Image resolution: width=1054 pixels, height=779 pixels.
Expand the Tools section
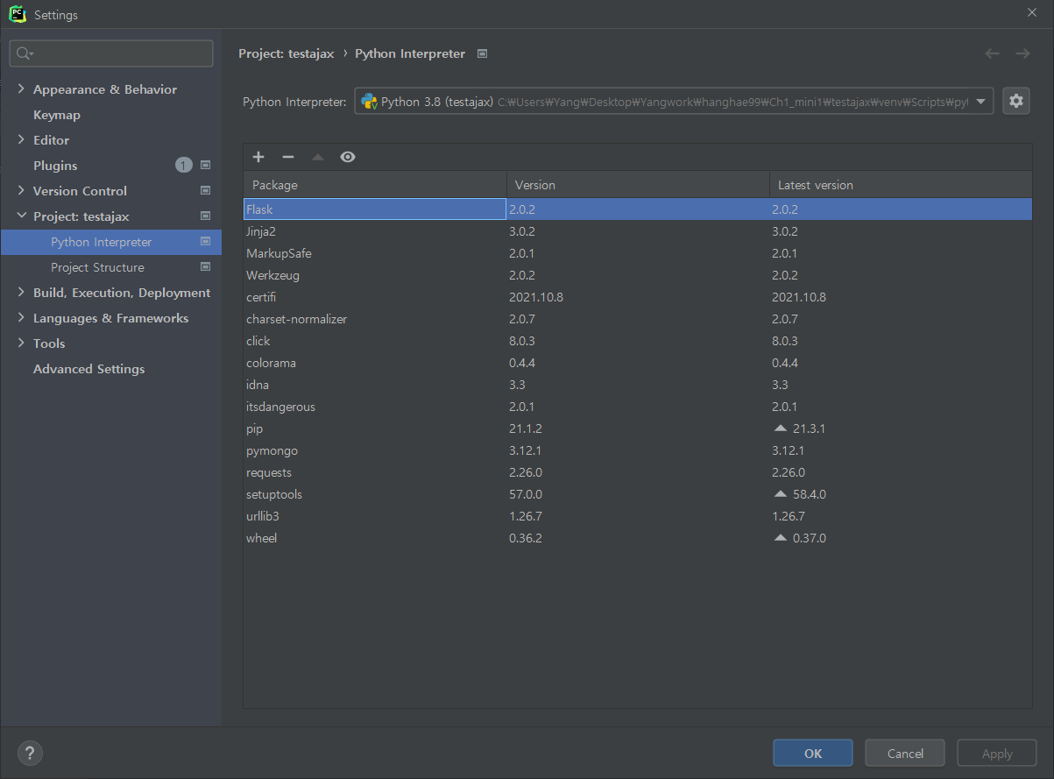click(21, 343)
